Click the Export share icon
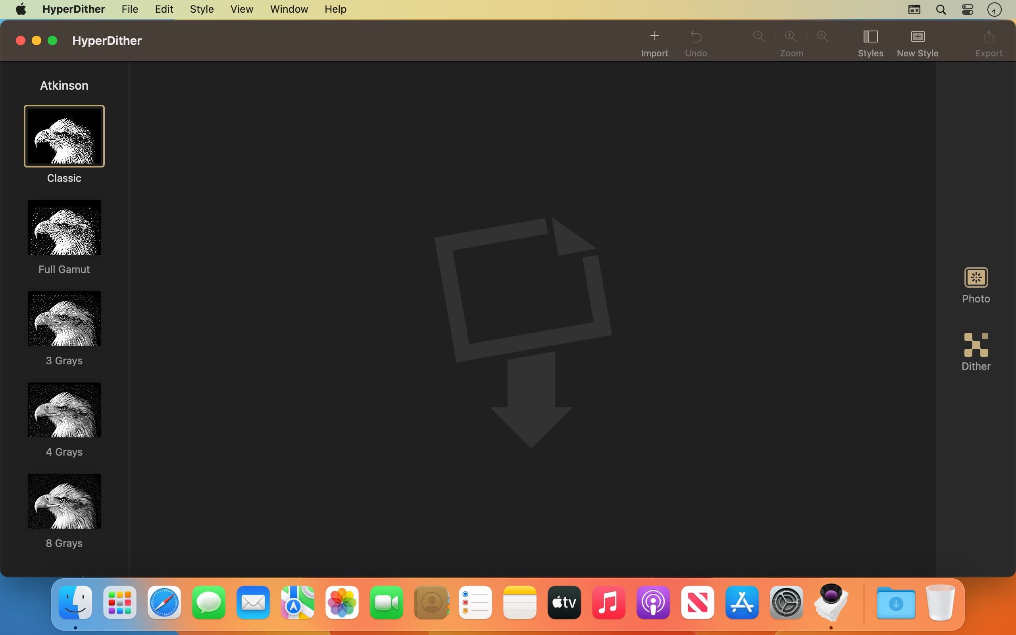The height and width of the screenshot is (635, 1016). point(989,37)
